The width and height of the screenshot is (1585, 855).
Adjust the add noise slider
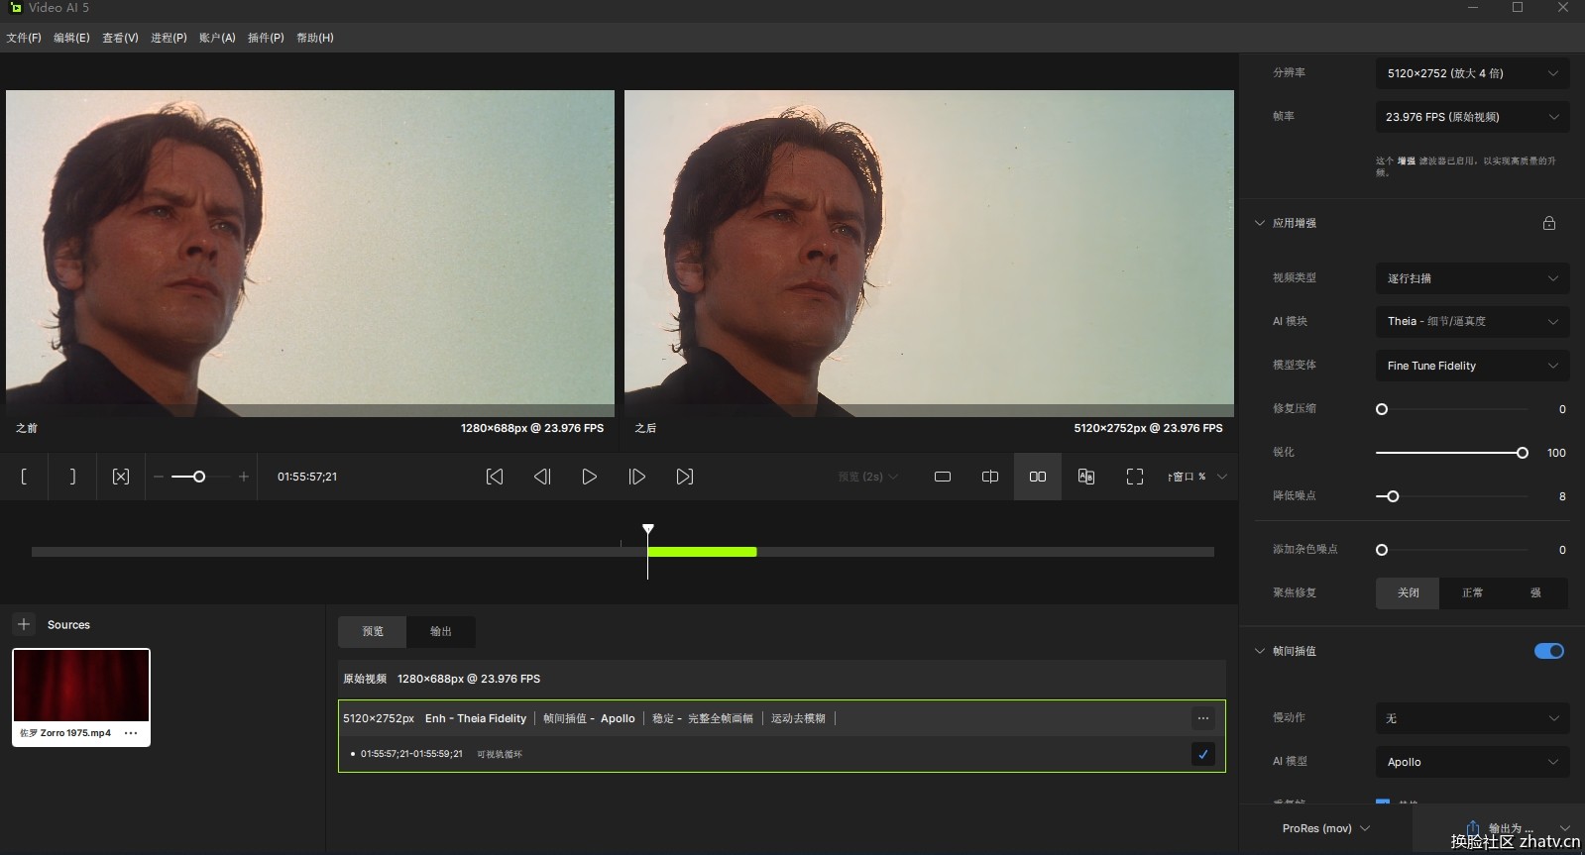[1382, 550]
